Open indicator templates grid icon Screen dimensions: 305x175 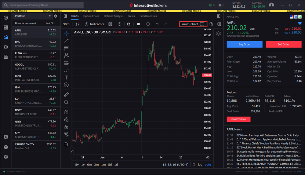110,24
